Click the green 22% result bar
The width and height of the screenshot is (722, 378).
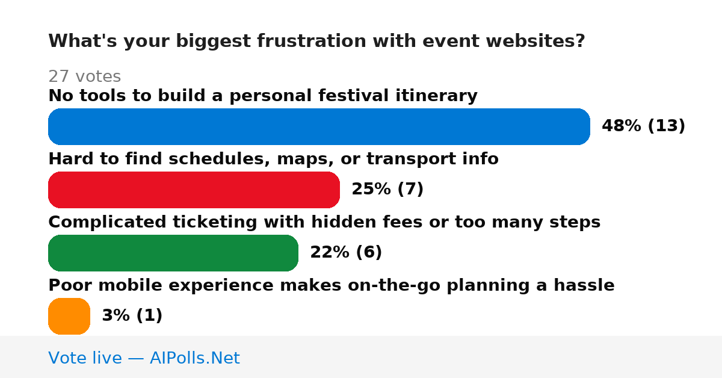coord(173,253)
